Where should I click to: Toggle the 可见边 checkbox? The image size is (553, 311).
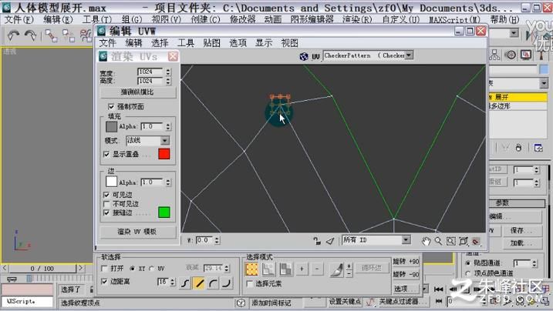pos(106,195)
